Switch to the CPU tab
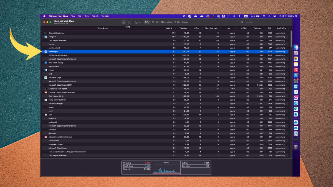333x187 pixels. point(147,22)
